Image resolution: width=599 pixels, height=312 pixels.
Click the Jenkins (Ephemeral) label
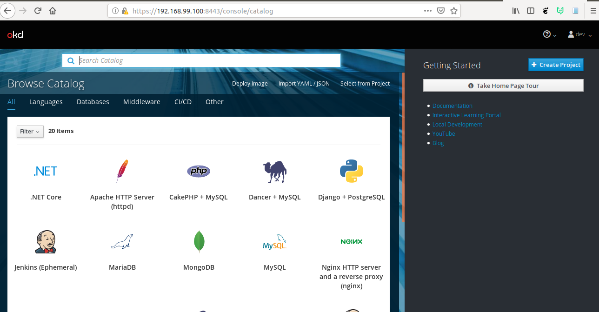tap(46, 267)
